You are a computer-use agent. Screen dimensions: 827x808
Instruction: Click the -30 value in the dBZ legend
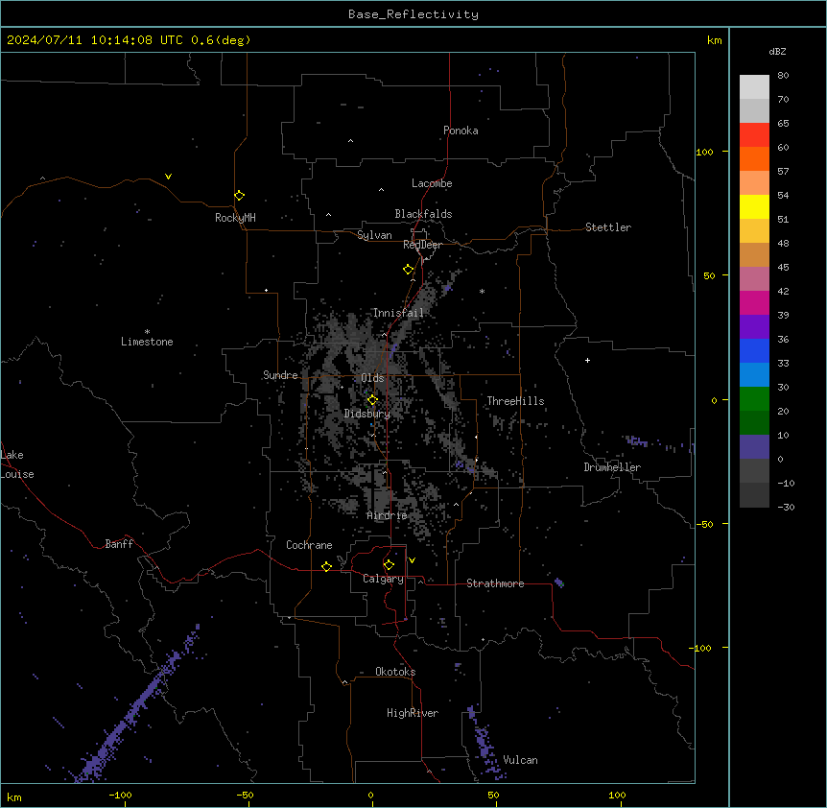787,507
